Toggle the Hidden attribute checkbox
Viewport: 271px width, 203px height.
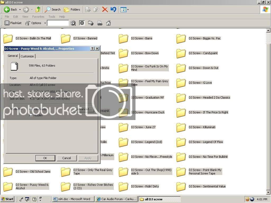click(31, 115)
